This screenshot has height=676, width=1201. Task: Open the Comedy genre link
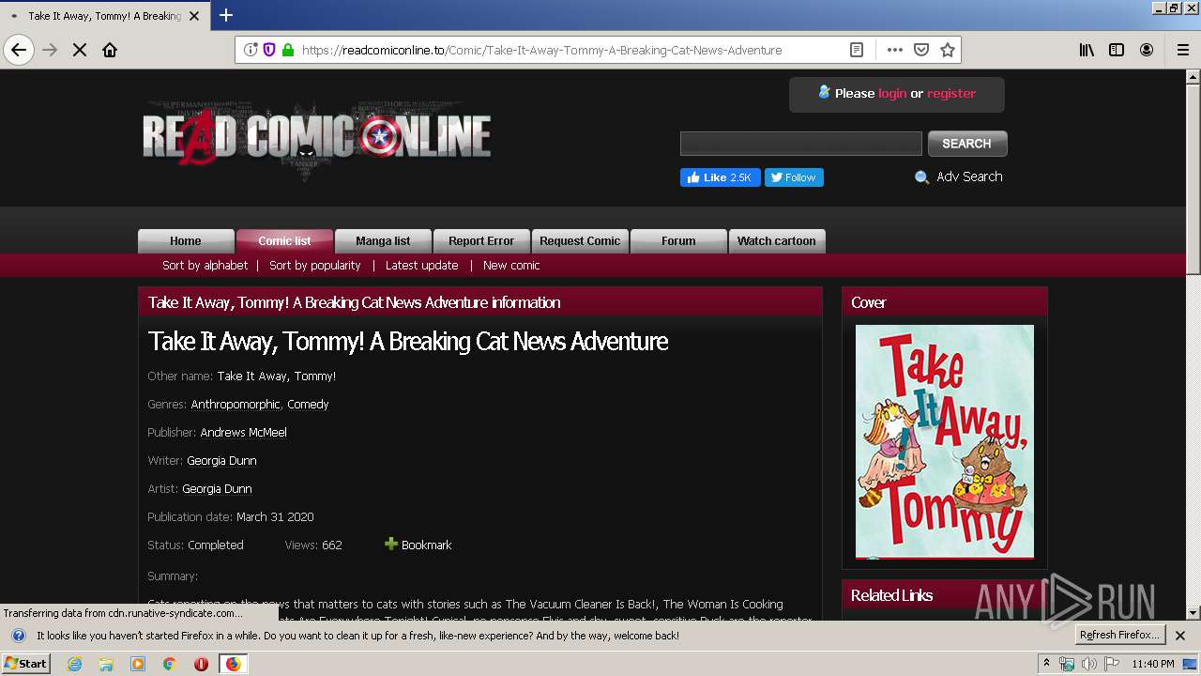coord(309,405)
